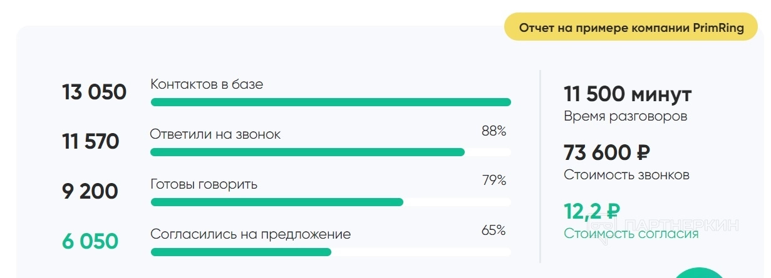Click the 88% percentage label
This screenshot has height=278, width=771.
pyautogui.click(x=494, y=131)
